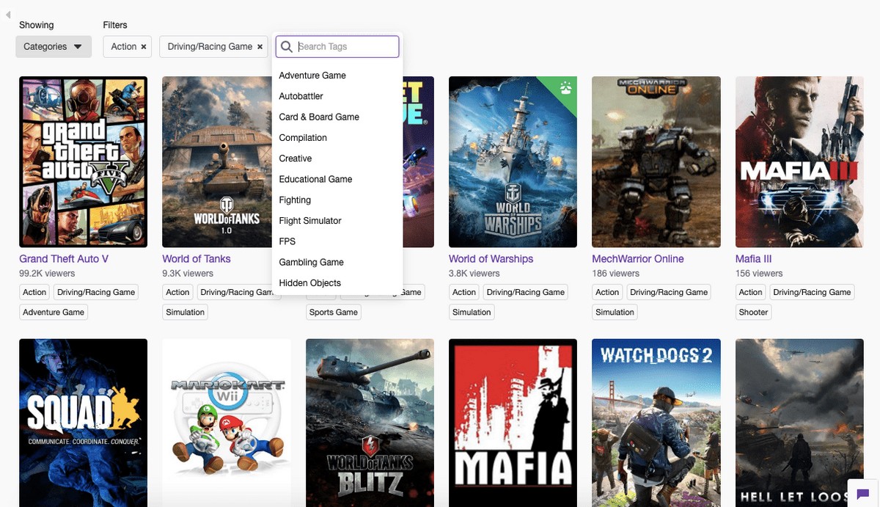
Task: Choose Creative in the tag menu
Action: coord(296,158)
